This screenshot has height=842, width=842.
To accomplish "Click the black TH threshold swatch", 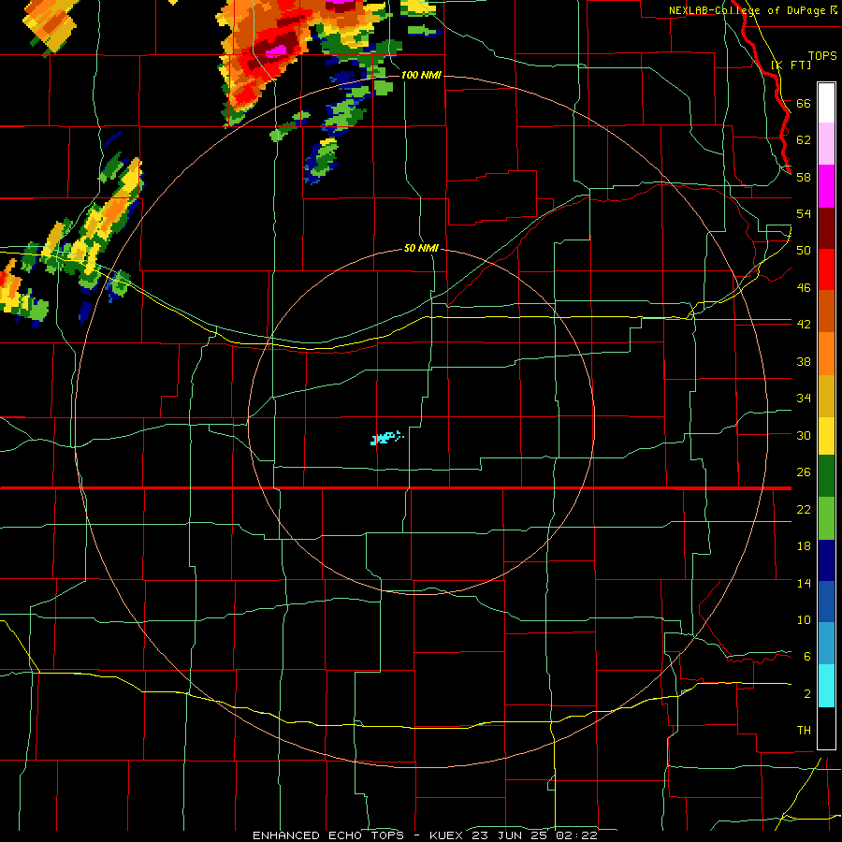I will 826,728.
